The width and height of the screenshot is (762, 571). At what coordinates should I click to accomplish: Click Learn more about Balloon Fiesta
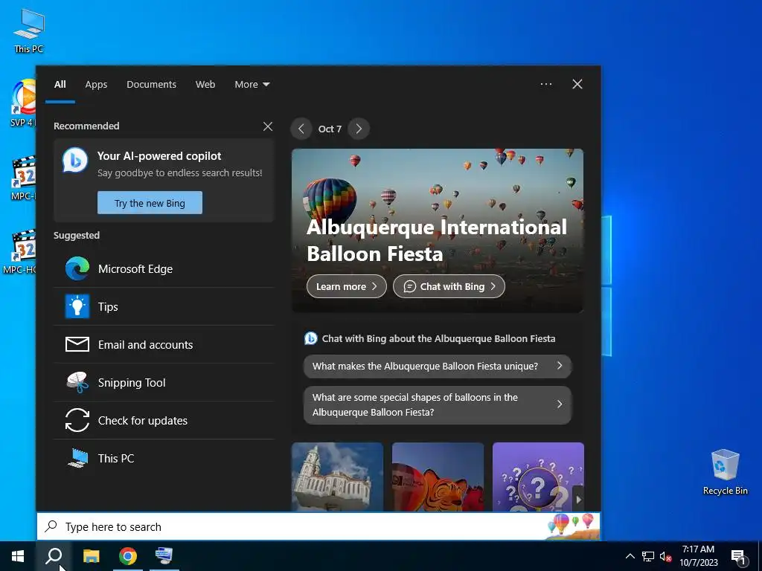pyautogui.click(x=347, y=286)
